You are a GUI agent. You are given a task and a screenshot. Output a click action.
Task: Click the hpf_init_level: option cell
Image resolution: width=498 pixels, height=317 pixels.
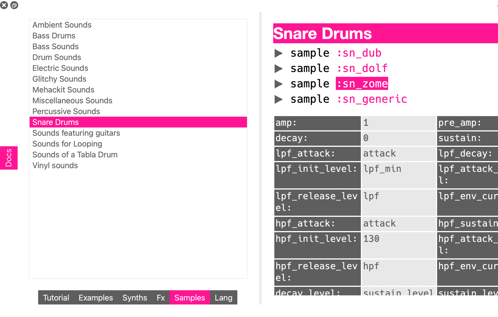[317, 245]
